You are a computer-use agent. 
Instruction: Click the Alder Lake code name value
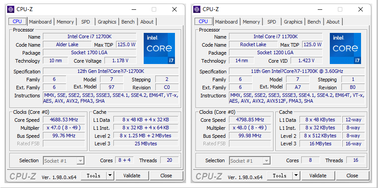point(67,44)
